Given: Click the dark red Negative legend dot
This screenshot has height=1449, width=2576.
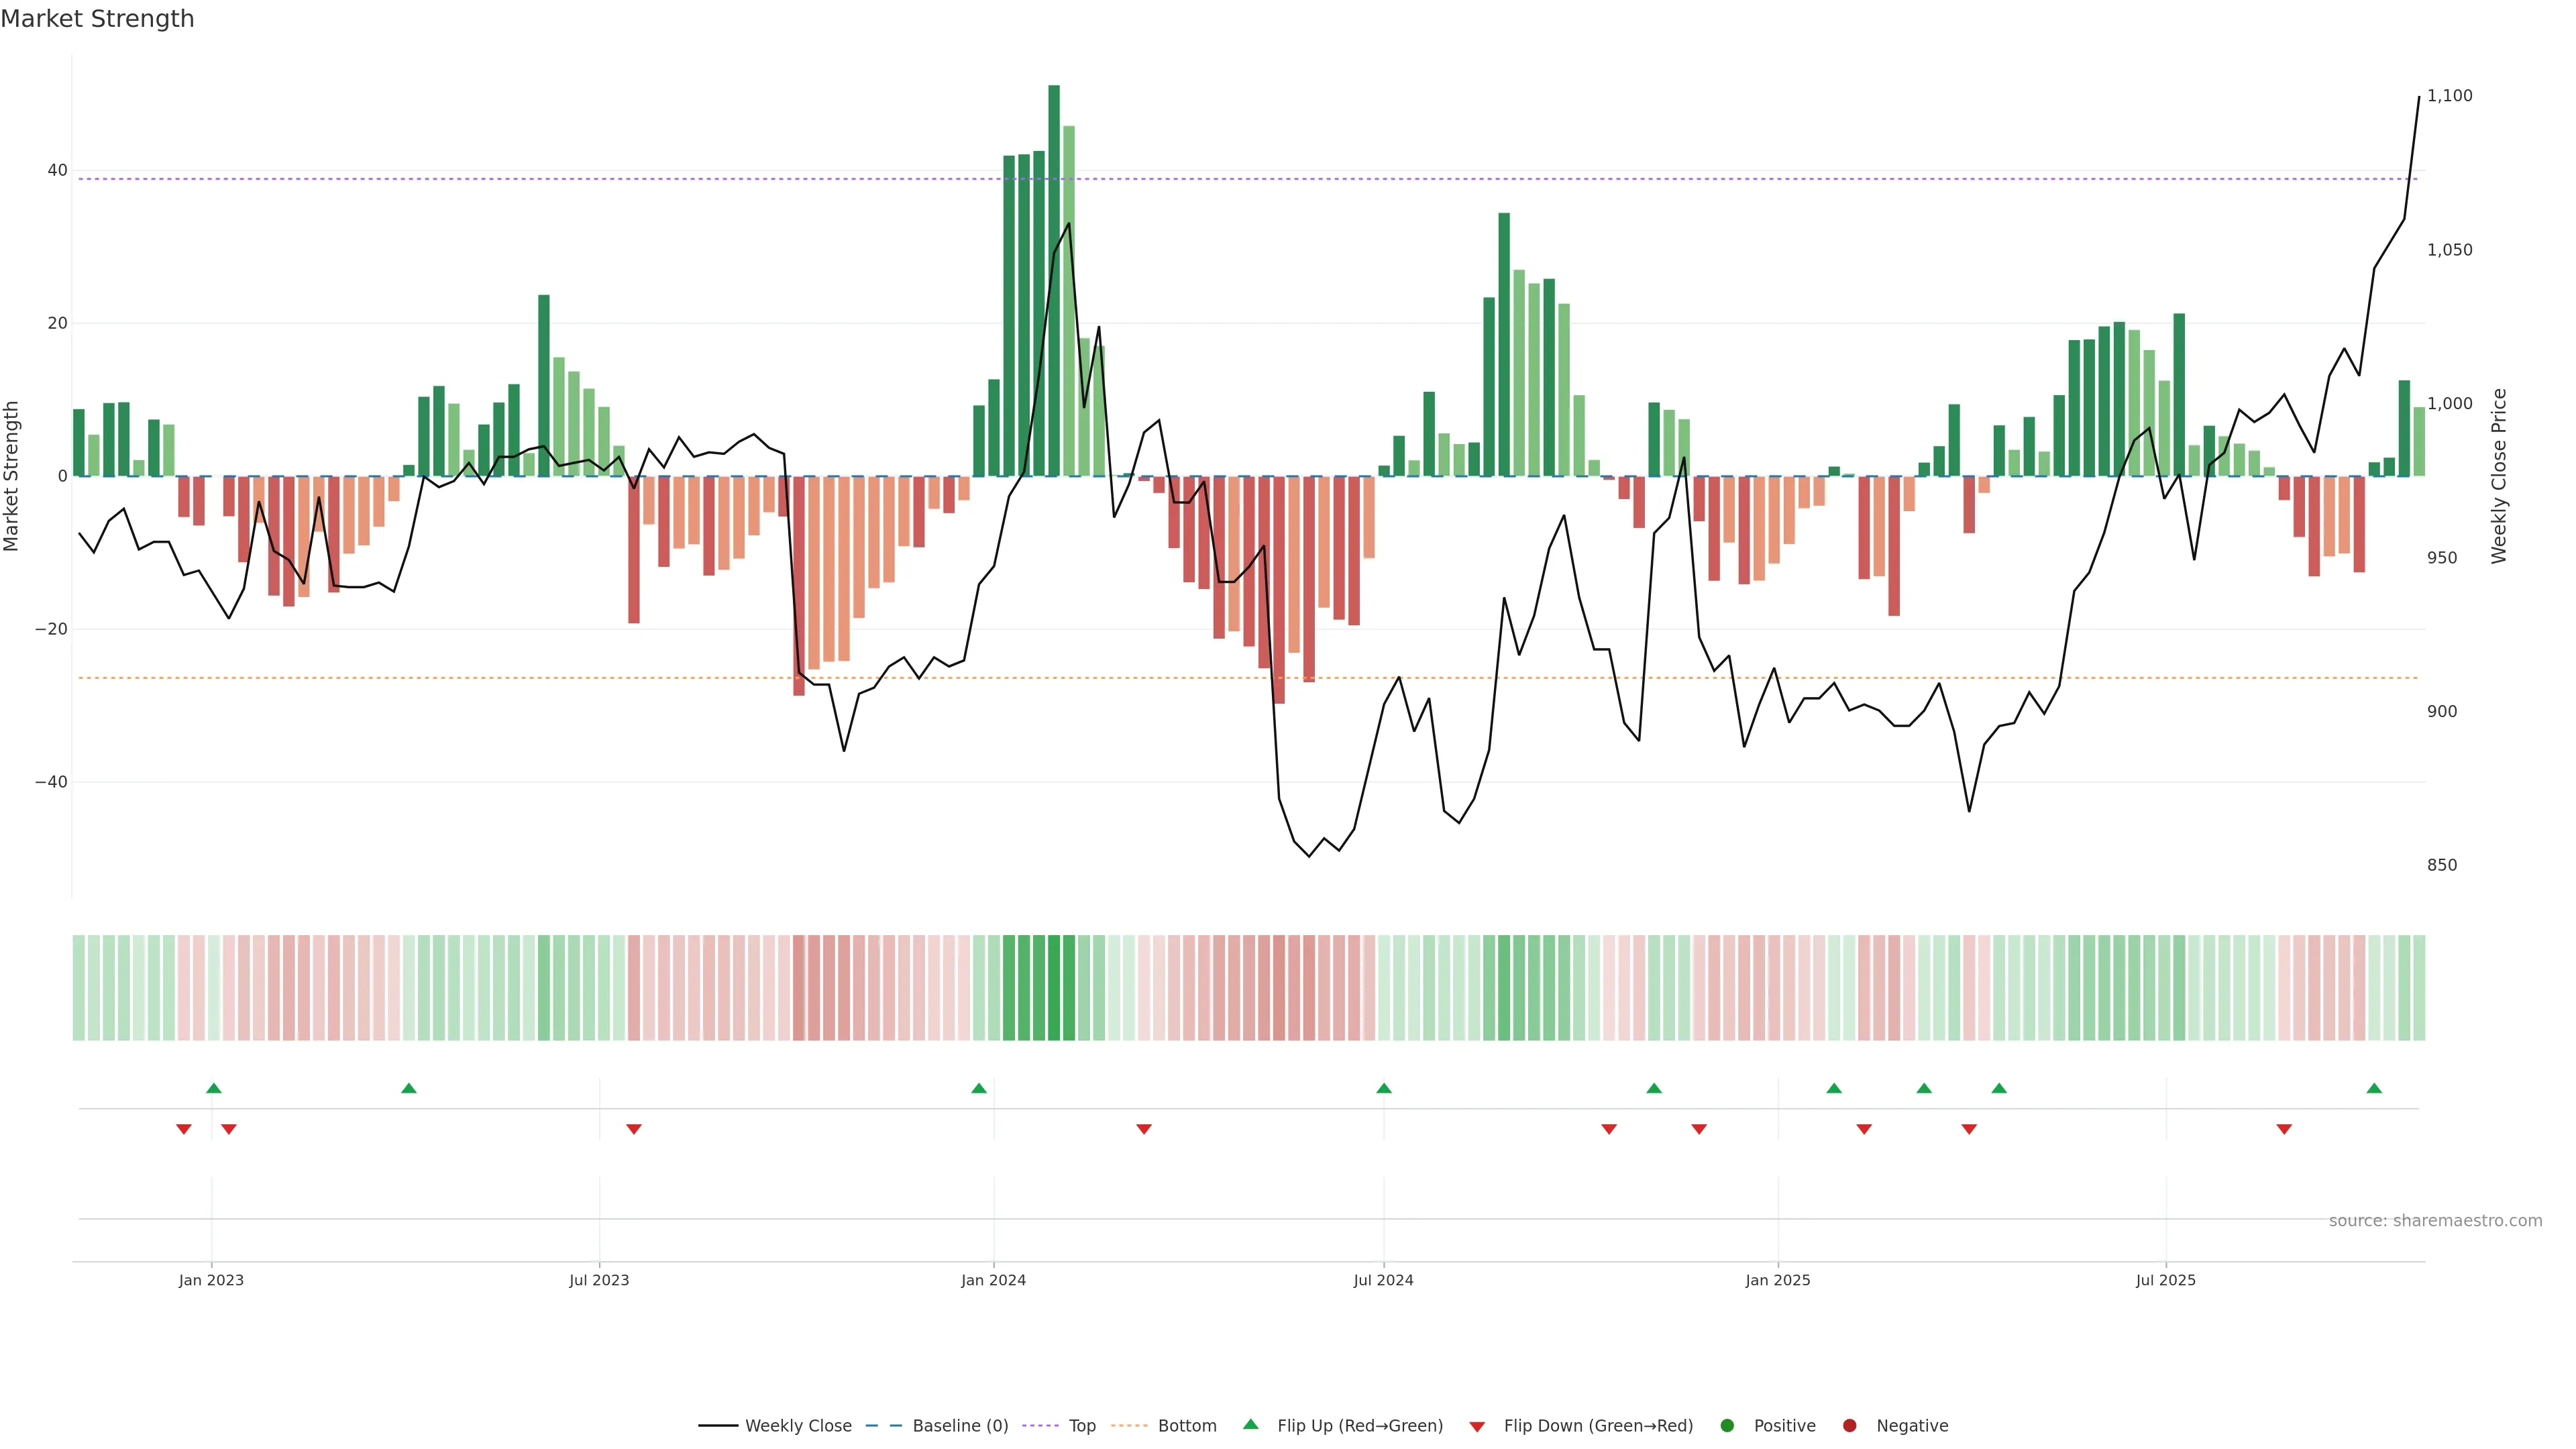Looking at the screenshot, I should [1849, 1425].
